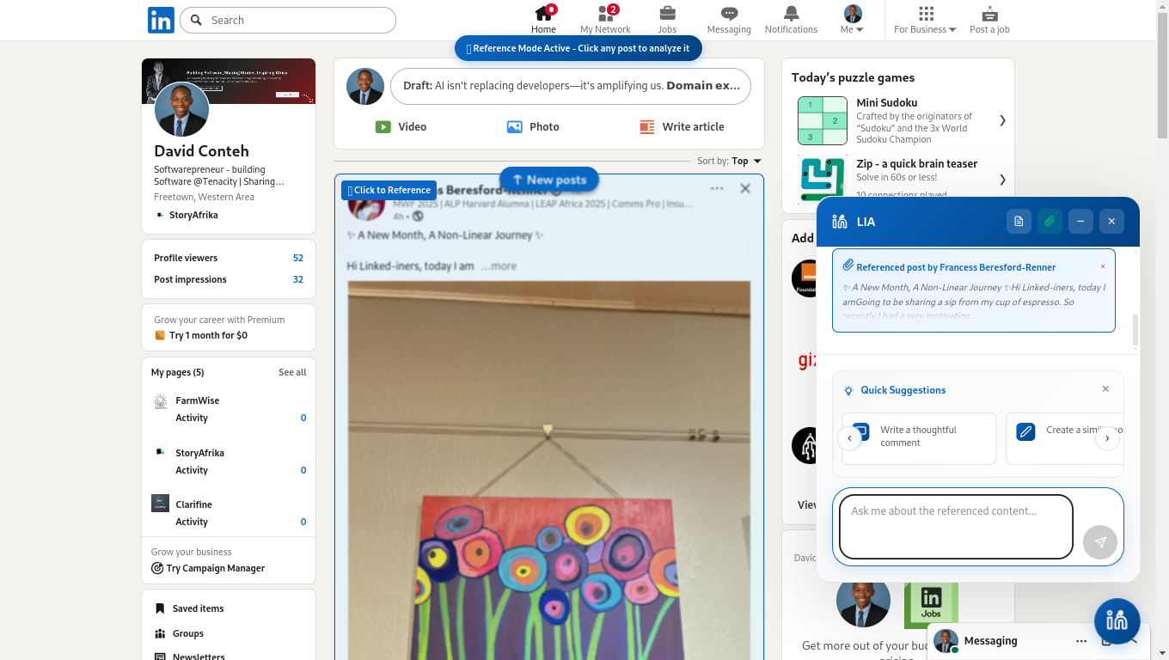1169x660 pixels.
Task: Expand the Mini Sudoku chevron
Action: pos(1002,120)
